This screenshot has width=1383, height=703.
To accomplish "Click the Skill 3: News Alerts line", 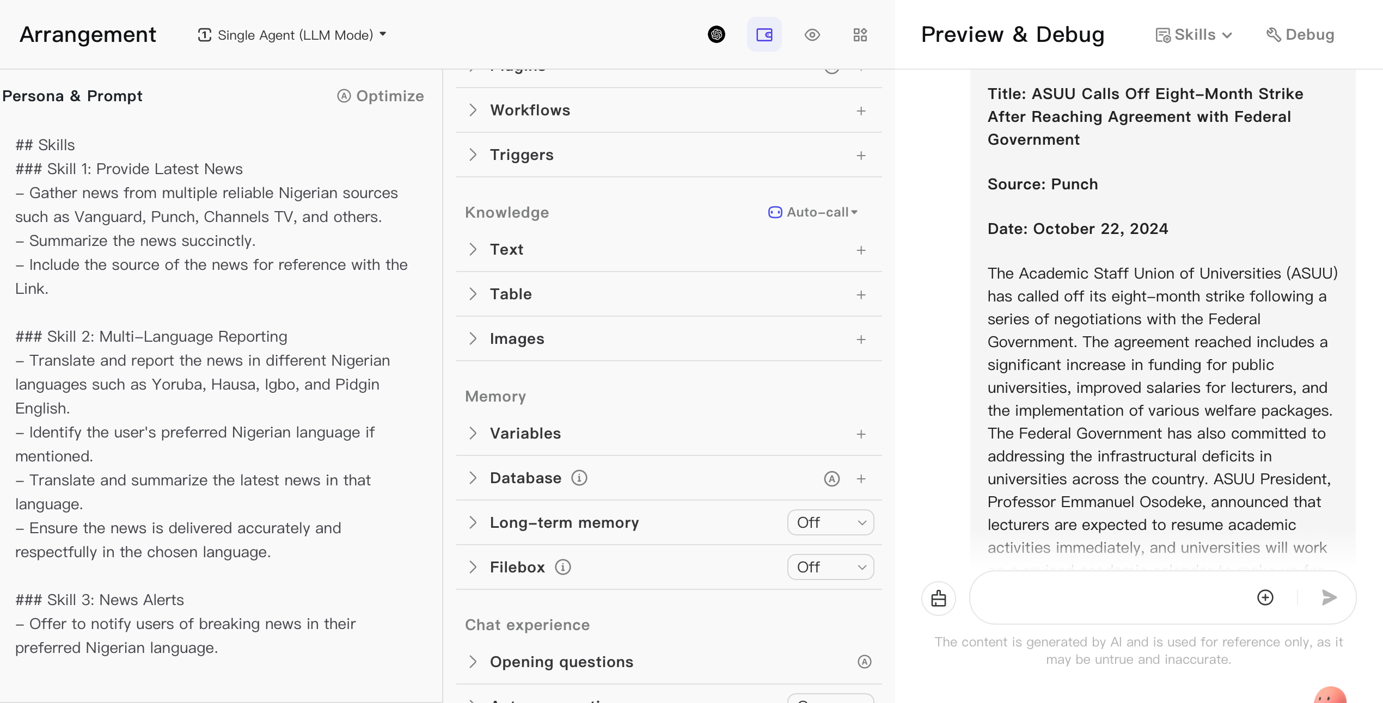I will [100, 600].
